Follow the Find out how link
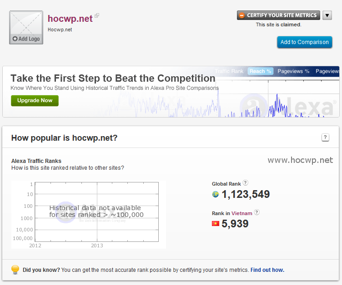 267,270
